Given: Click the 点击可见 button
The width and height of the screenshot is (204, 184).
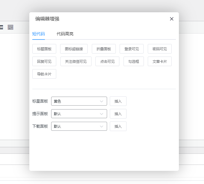Looking at the screenshot, I should pyautogui.click(x=107, y=61).
